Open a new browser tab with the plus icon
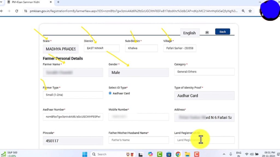280x157 pixels. (x=58, y=2)
